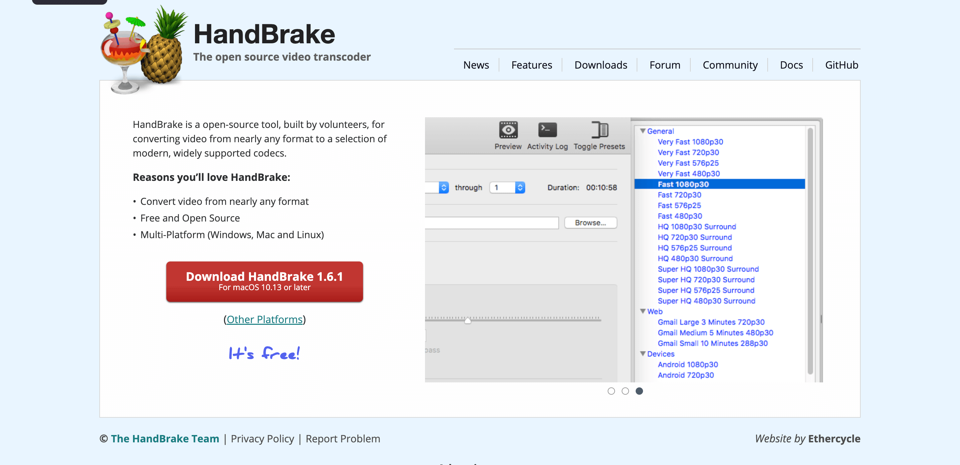
Task: Select HQ 480p30 Surround preset
Action: [695, 258]
